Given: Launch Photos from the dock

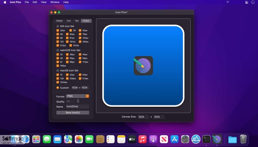Looking at the screenshot, I should pos(79,139).
